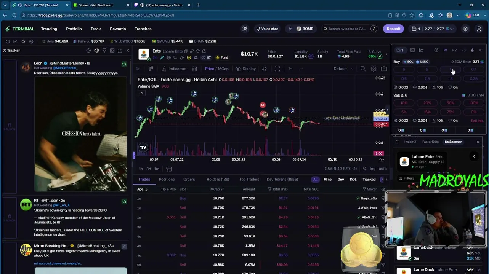The height and width of the screenshot is (274, 489).
Task: Open the favorites star in ticker bar
Action: coord(23,41)
